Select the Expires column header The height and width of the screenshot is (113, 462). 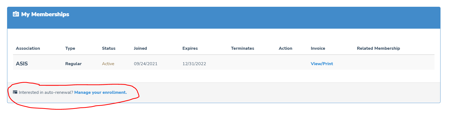coord(190,48)
